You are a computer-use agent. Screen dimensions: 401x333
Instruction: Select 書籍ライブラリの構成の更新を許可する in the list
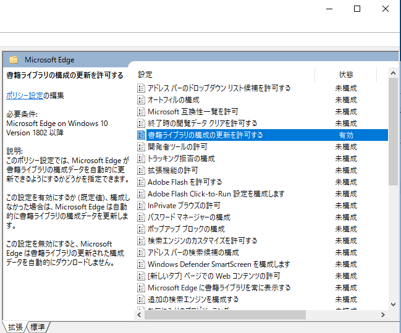pyautogui.click(x=205, y=135)
